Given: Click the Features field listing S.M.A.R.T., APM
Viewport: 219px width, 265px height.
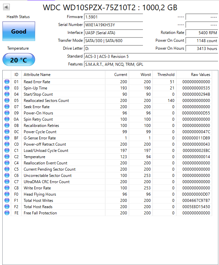Looking at the screenshot, I should point(151,64).
